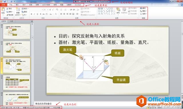Open the Section (节) dropdown

coord(24,15)
